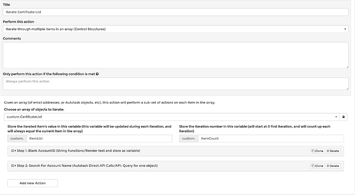Viewport: 356px width, 195px height.
Task: Click the drag handle icon of Step 1
Action: [x=12, y=151]
